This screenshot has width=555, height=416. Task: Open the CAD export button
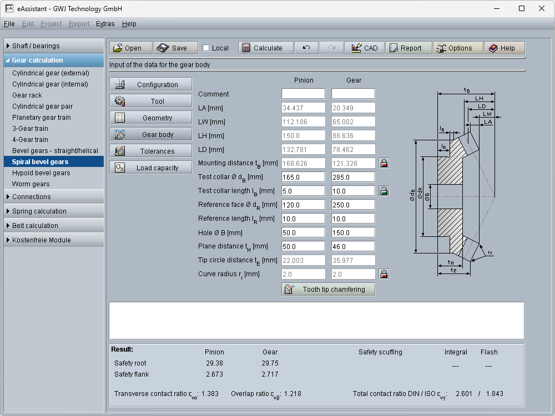point(364,48)
